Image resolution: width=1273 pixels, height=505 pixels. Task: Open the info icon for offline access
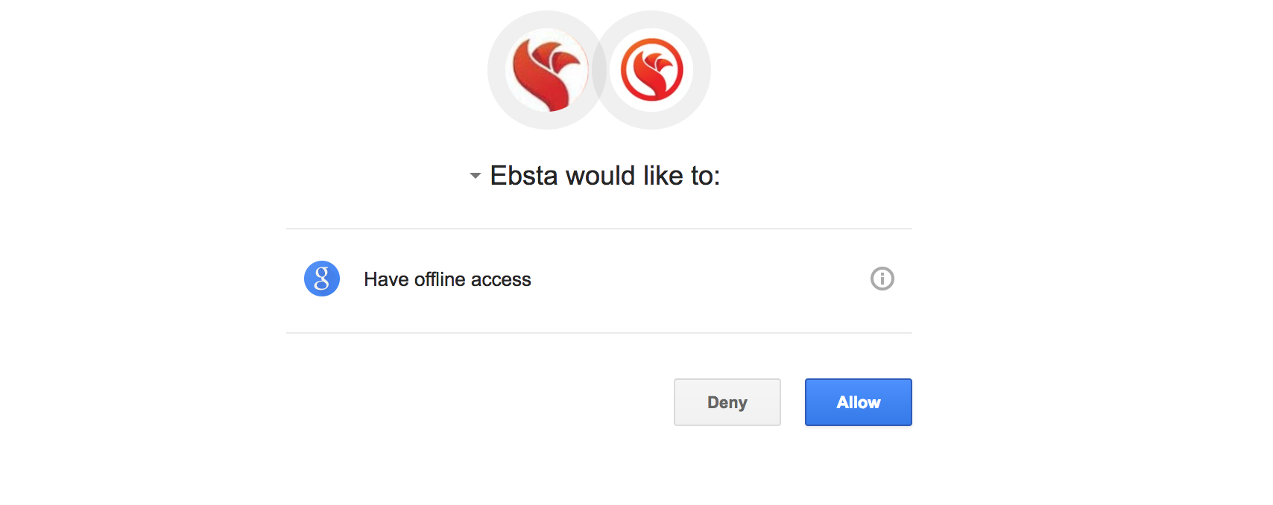(x=882, y=279)
